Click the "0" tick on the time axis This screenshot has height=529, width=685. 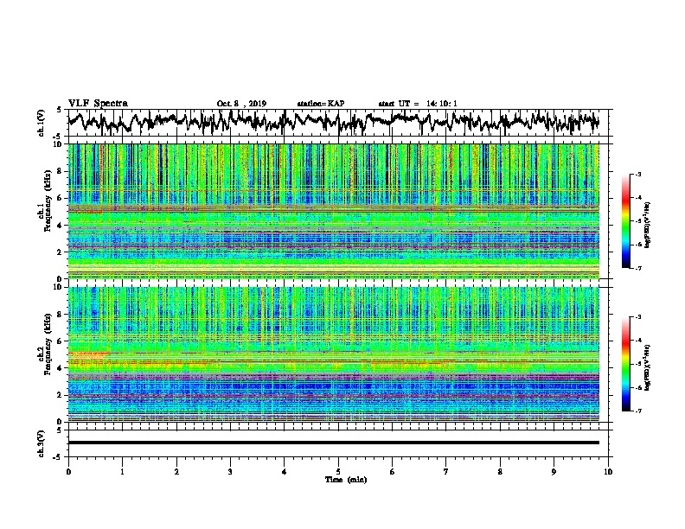tap(68, 472)
